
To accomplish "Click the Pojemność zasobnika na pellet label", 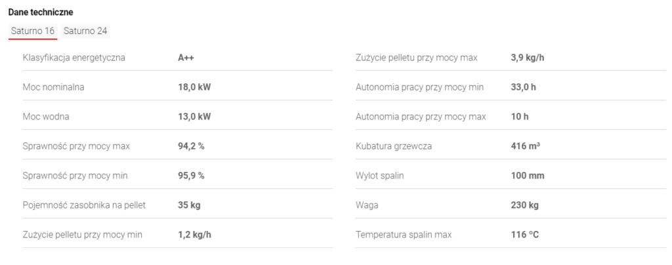I will [84, 205].
